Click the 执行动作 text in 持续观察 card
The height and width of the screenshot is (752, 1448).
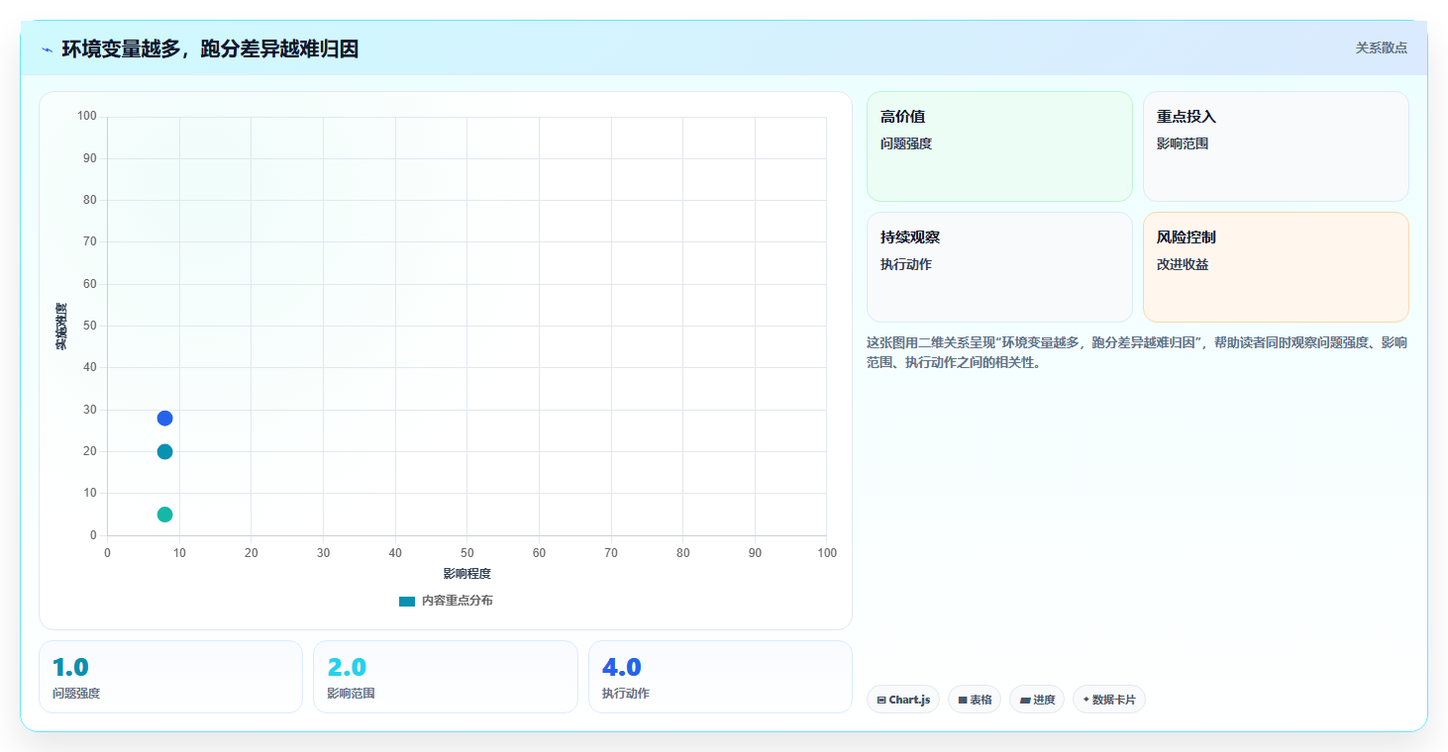(906, 264)
